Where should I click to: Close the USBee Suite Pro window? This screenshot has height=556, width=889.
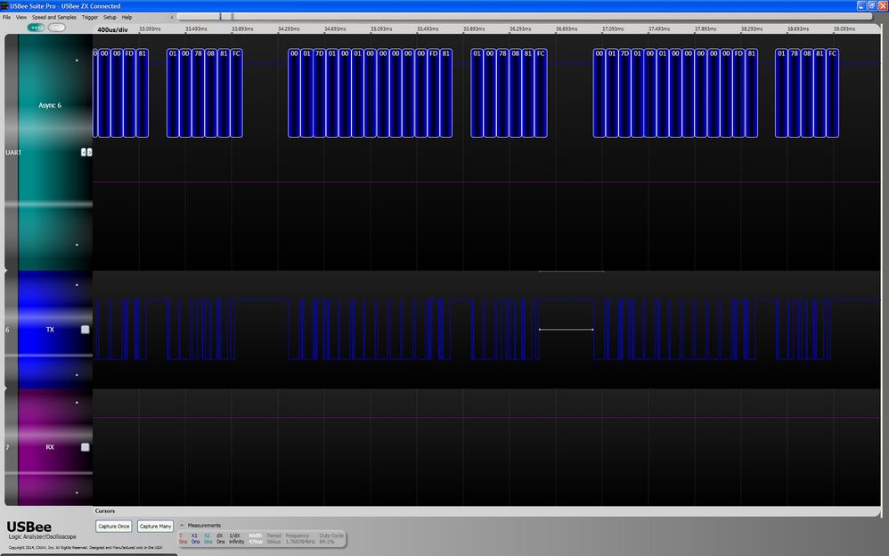pyautogui.click(x=883, y=5)
